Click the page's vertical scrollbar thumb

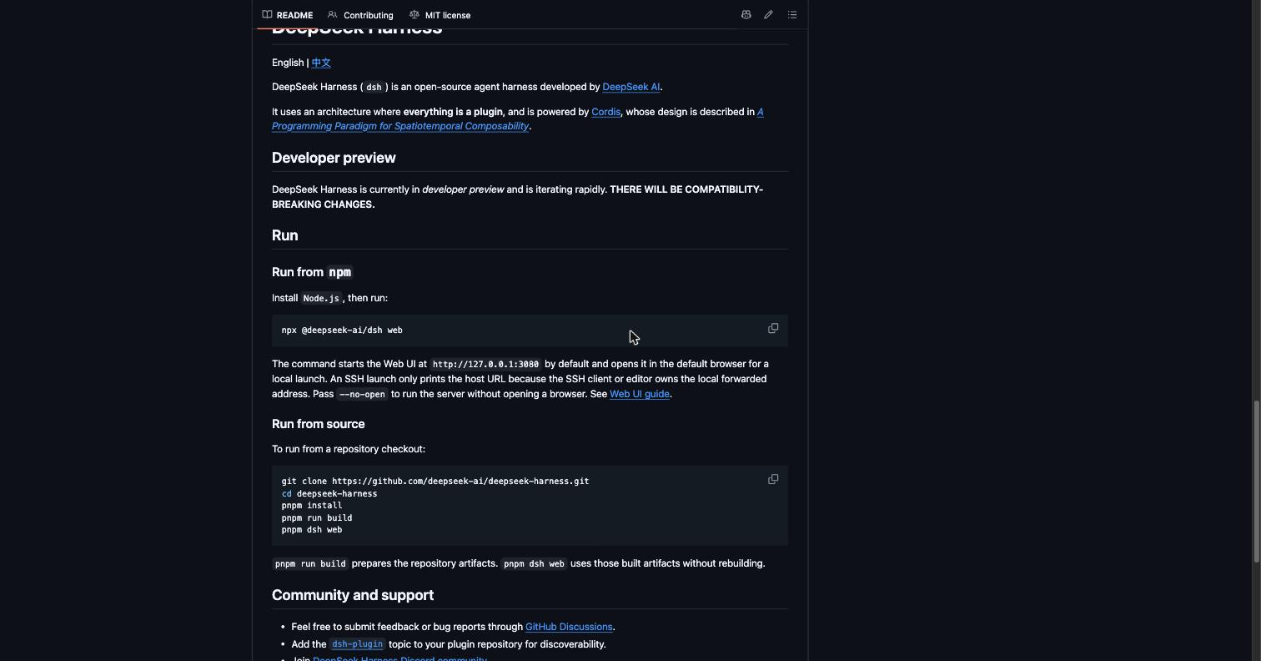point(1256,482)
